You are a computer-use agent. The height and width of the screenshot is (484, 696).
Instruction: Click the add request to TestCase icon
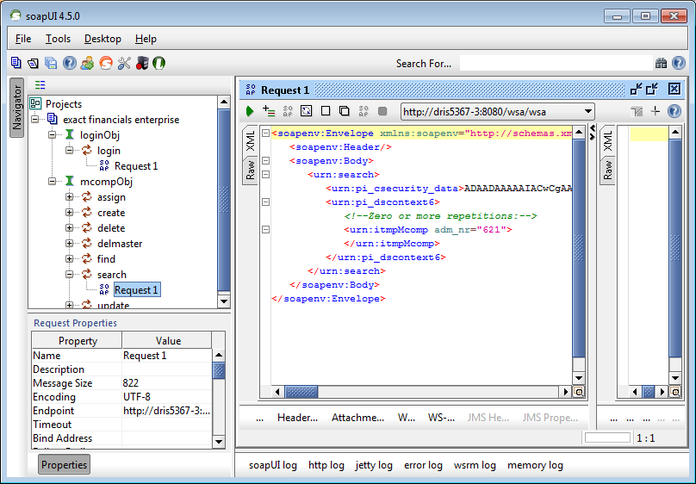[x=269, y=111]
